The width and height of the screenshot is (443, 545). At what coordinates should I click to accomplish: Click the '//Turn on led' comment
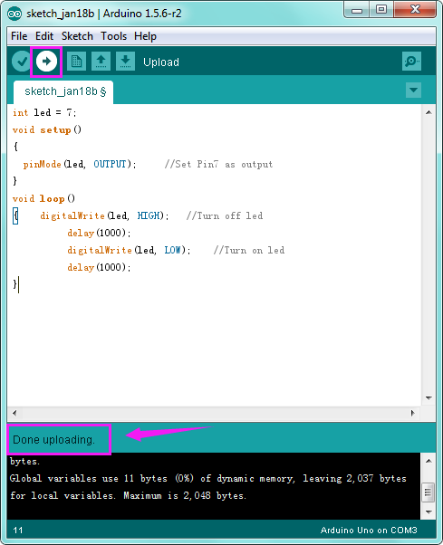pos(249,250)
